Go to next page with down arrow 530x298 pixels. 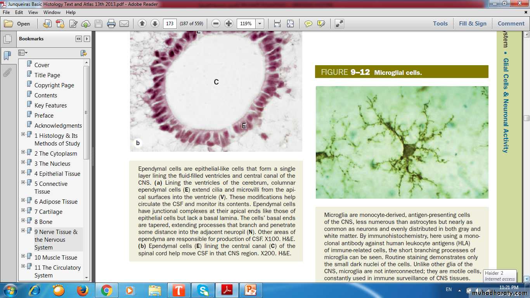[x=155, y=24]
